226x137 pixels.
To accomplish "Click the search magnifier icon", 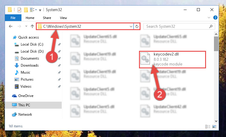I will pos(211,26).
